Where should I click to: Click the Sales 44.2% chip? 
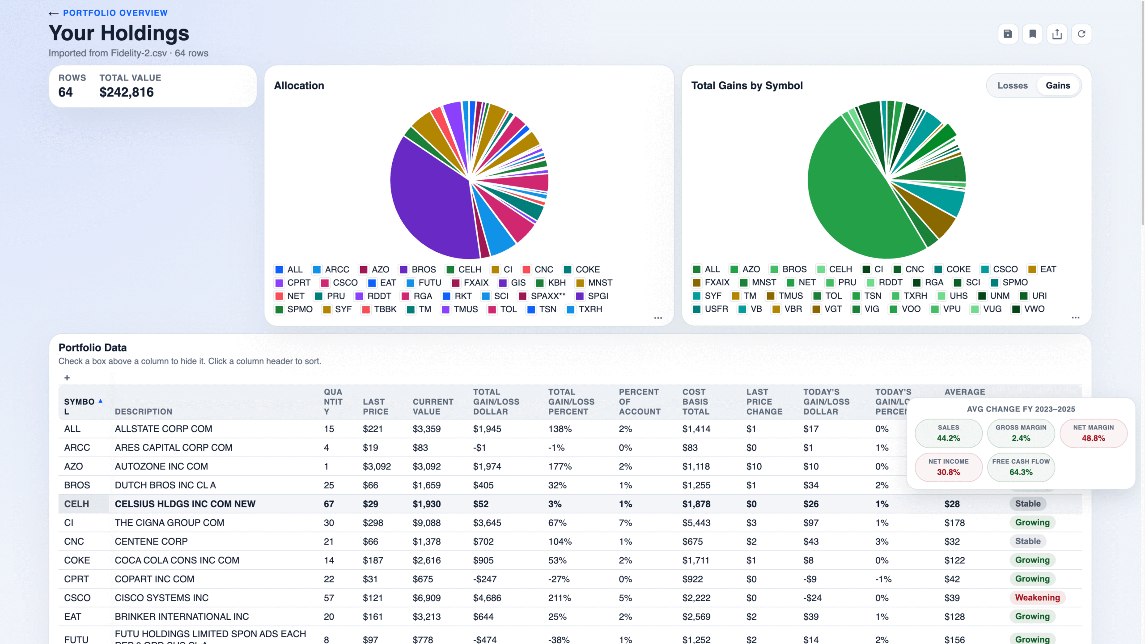coord(948,433)
